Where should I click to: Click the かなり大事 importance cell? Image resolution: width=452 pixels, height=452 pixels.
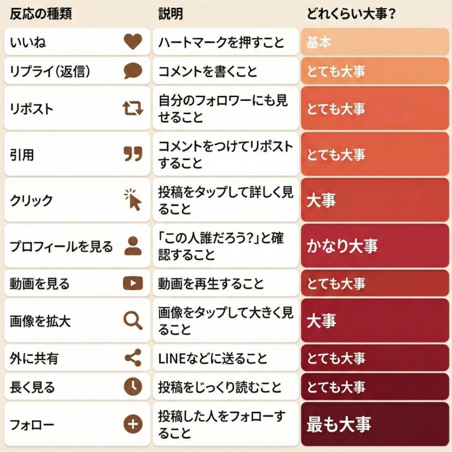pos(375,246)
